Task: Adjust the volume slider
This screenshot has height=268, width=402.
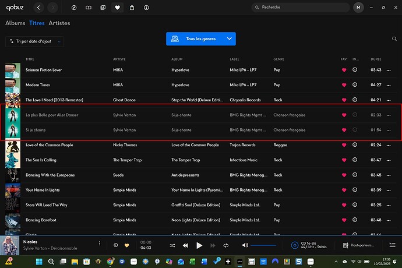Action: click(263, 245)
